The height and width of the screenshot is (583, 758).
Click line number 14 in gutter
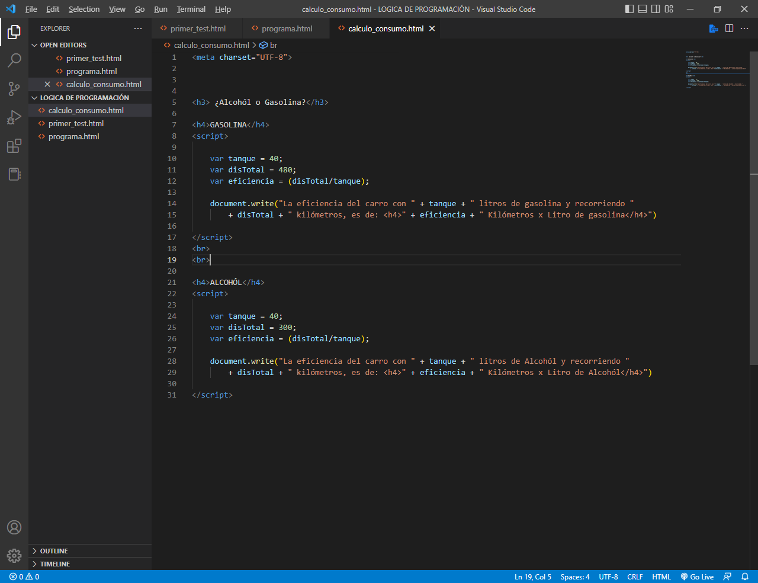172,203
